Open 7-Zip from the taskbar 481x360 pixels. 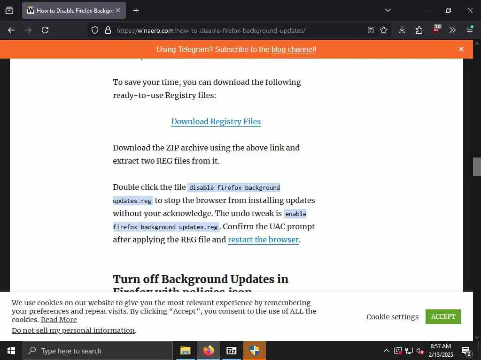(x=231, y=351)
